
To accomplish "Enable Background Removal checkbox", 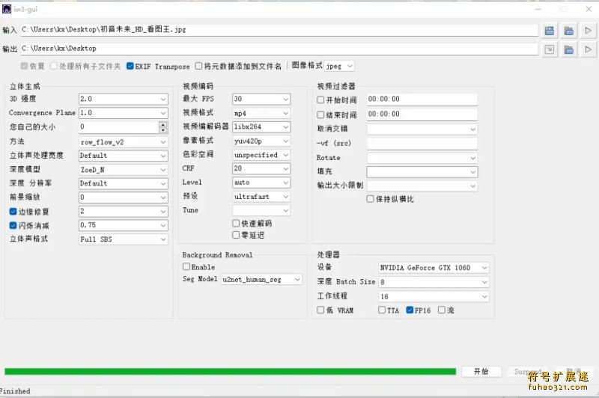I will (186, 266).
